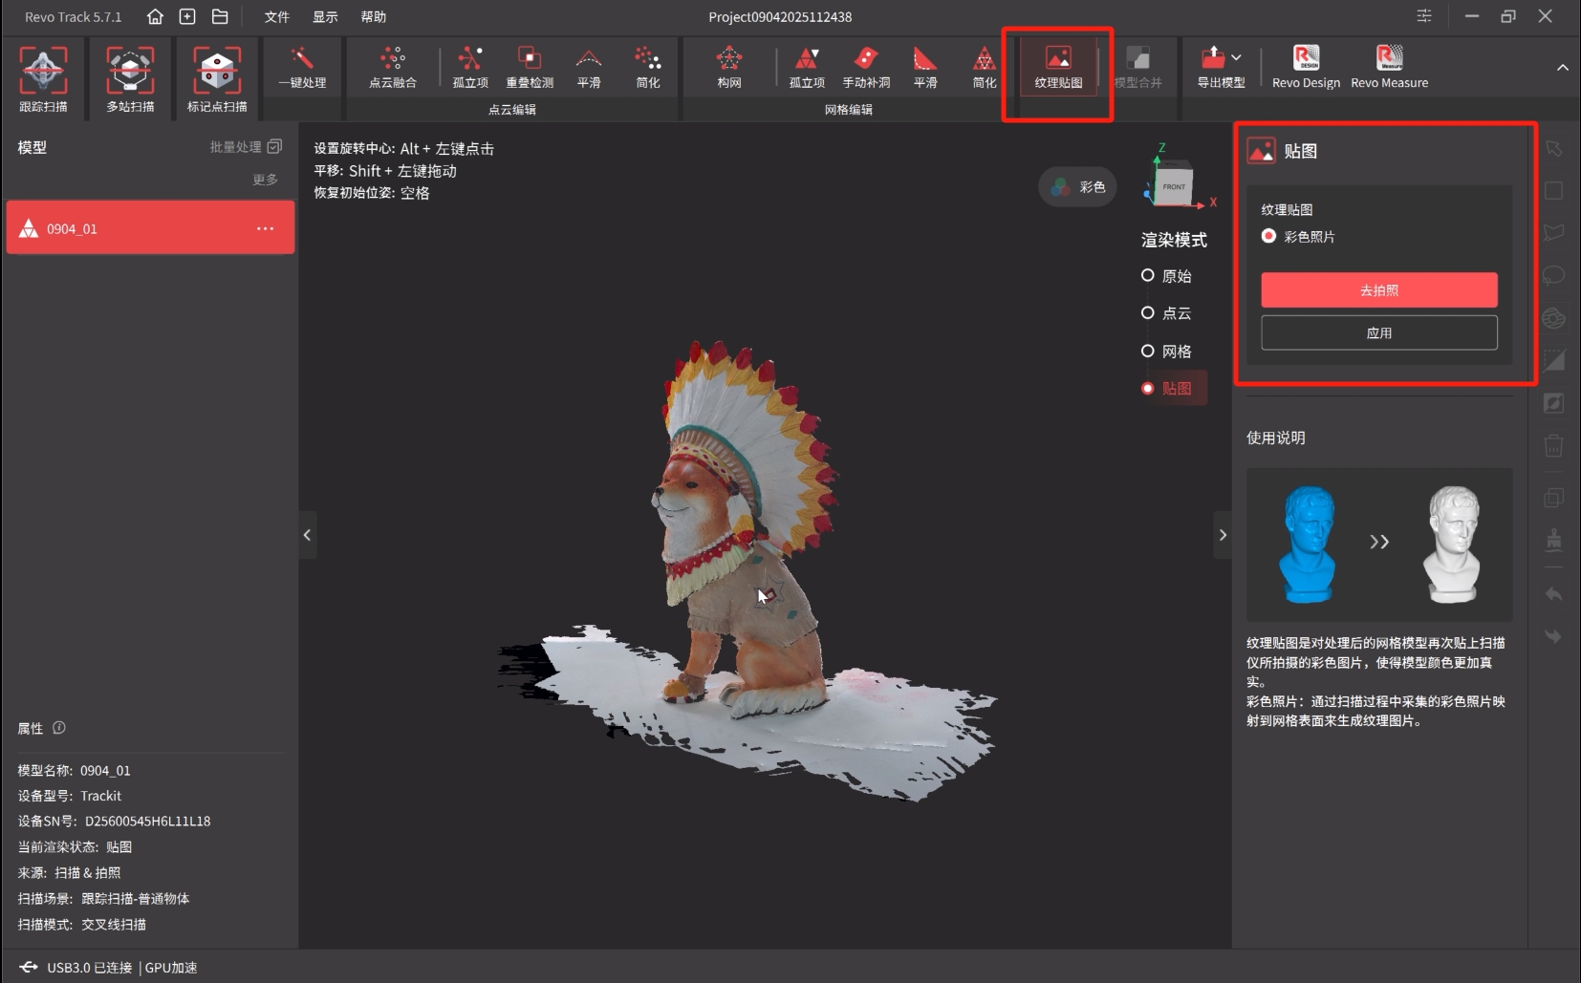The image size is (1581, 983).
Task: Enable the 批量处理 batch processing checkbox
Action: [x=275, y=146]
